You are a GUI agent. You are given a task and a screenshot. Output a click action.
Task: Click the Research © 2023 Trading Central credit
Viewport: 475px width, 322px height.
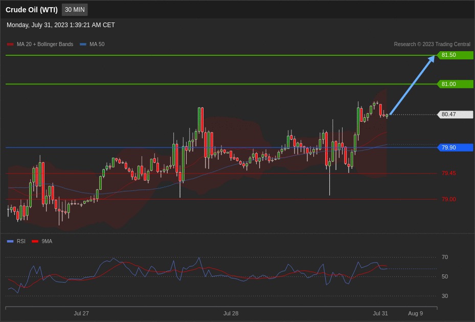(432, 45)
